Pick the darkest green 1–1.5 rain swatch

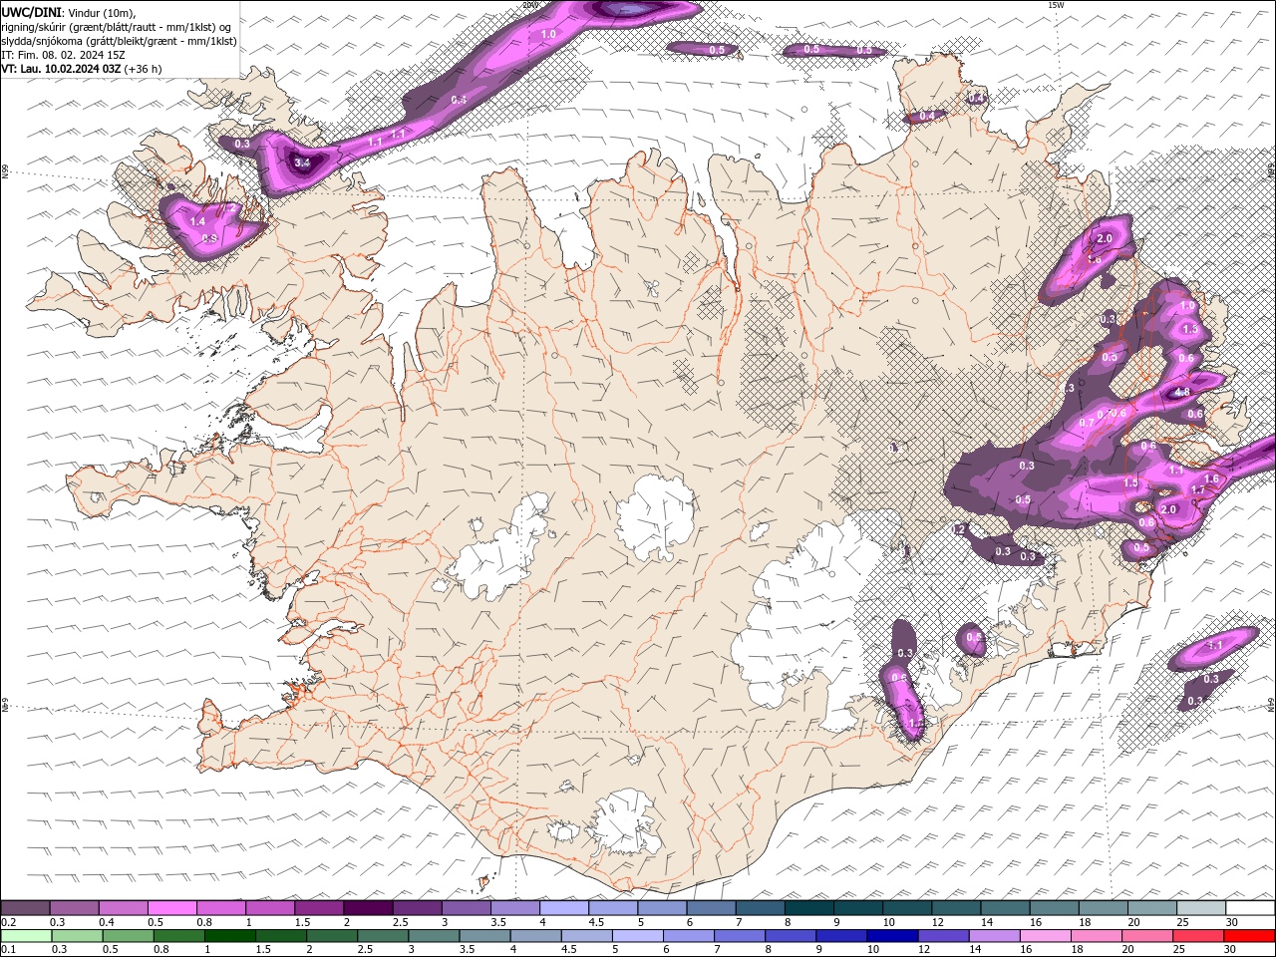229,935
